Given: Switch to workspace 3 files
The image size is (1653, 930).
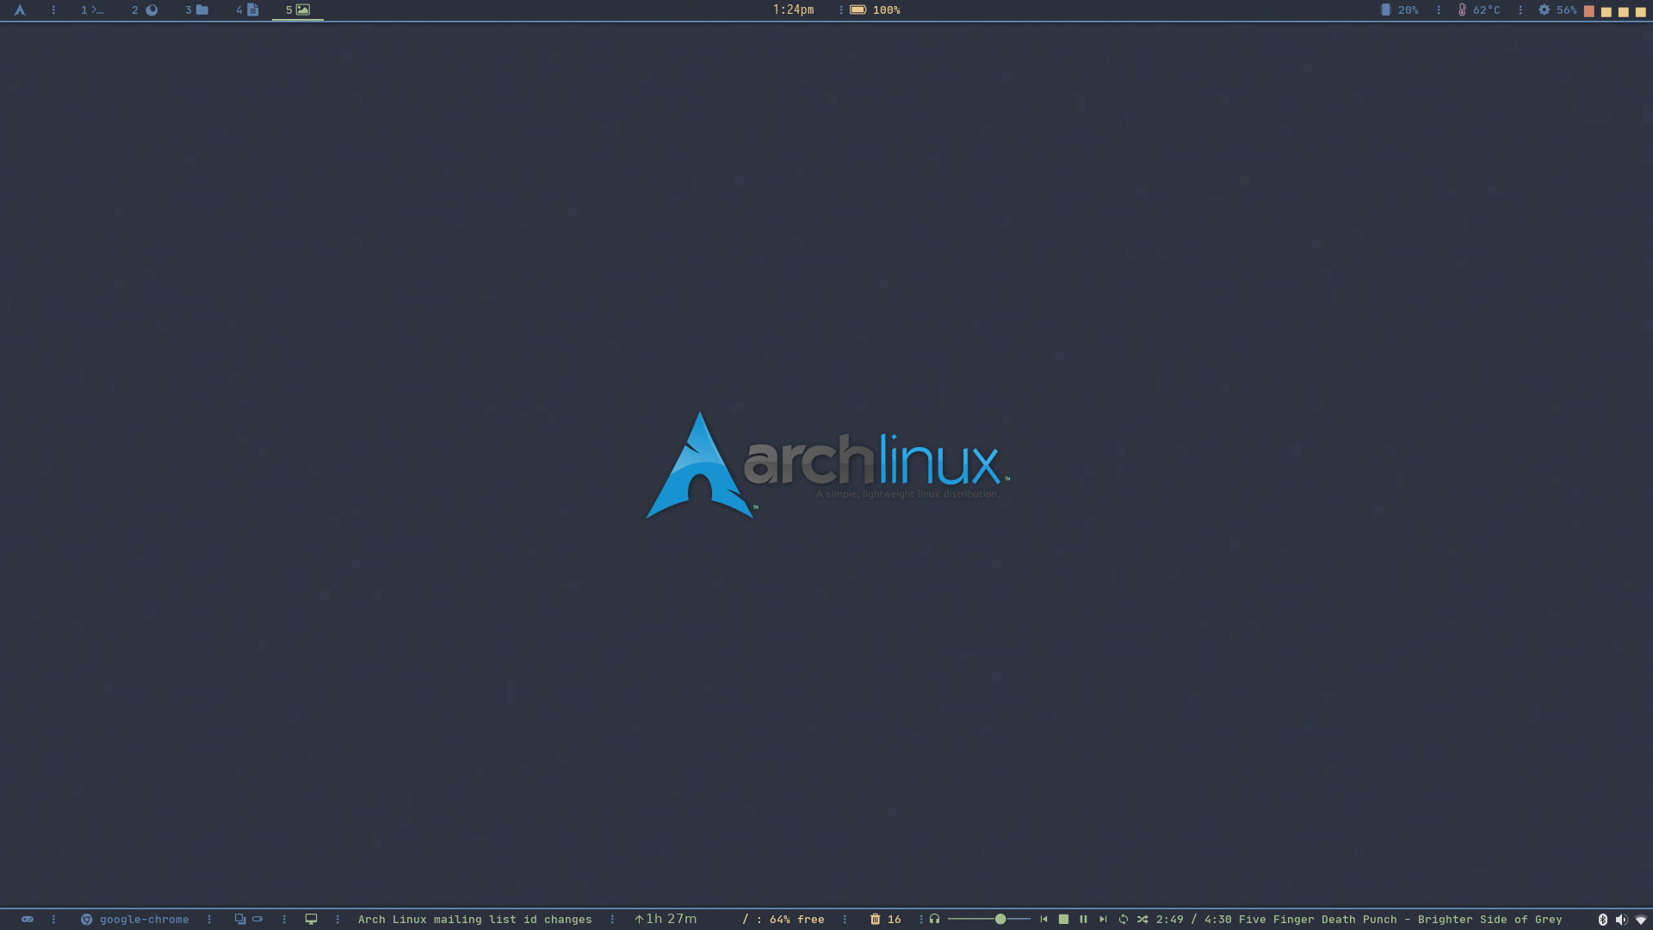Looking at the screenshot, I should (195, 10).
